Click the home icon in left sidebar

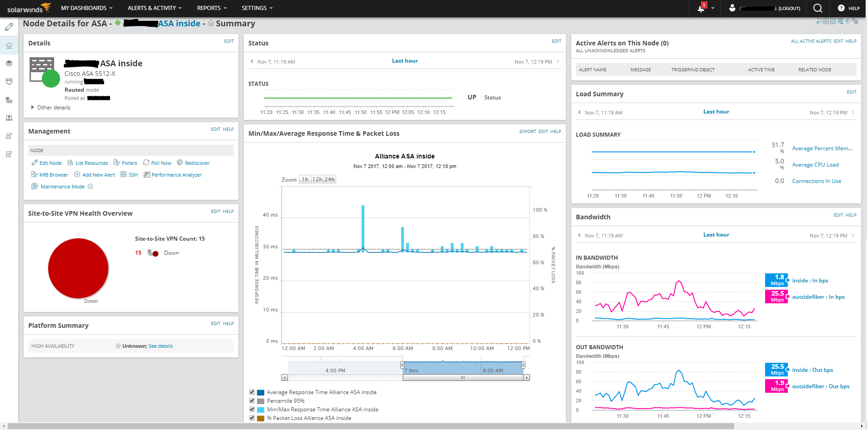click(x=9, y=45)
